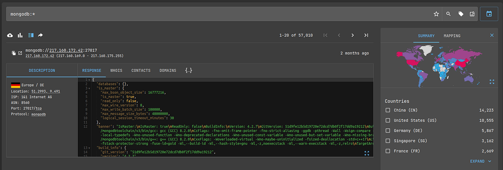Check the Singapore (SG) country filter
Viewport: 503px width, 170px height.
click(388, 141)
